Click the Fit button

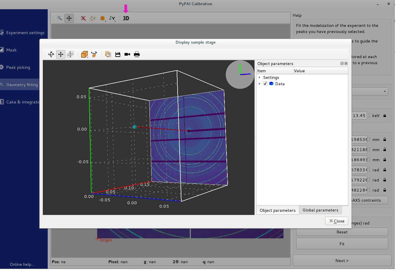(342, 244)
